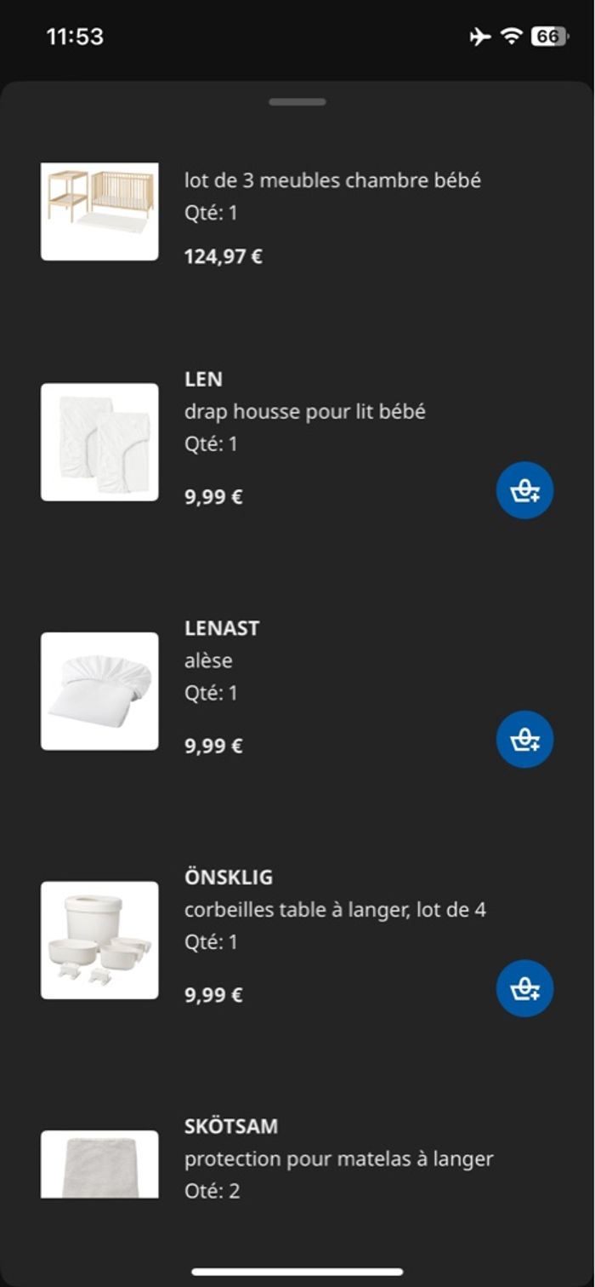Open the baby furniture set thumbnail
595x1287 pixels.
pyautogui.click(x=99, y=211)
